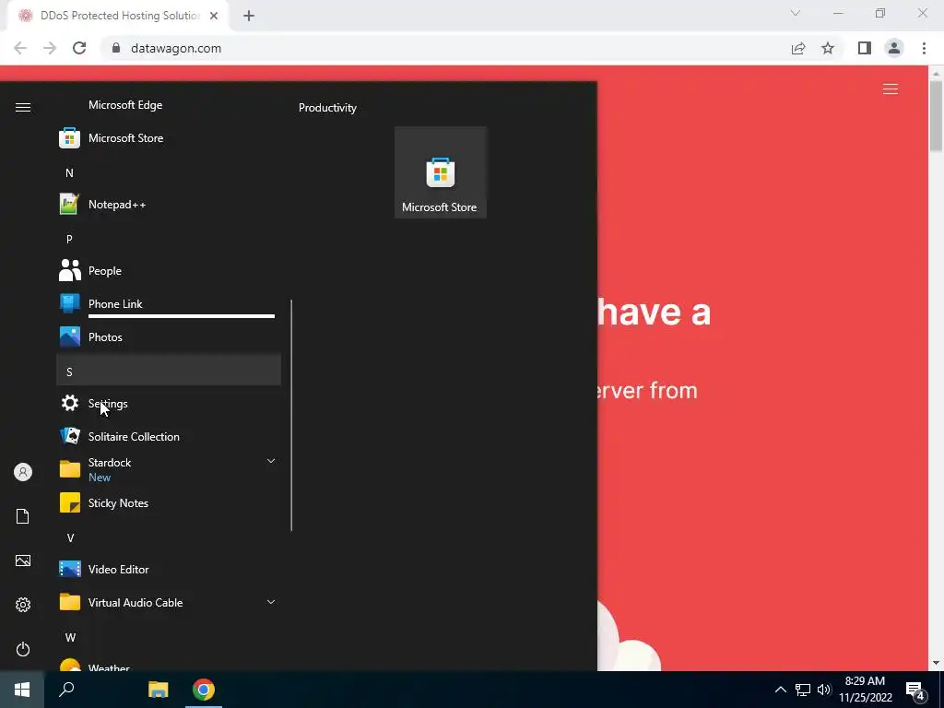Reload the datawagon.com page
The width and height of the screenshot is (944, 708).
79,48
